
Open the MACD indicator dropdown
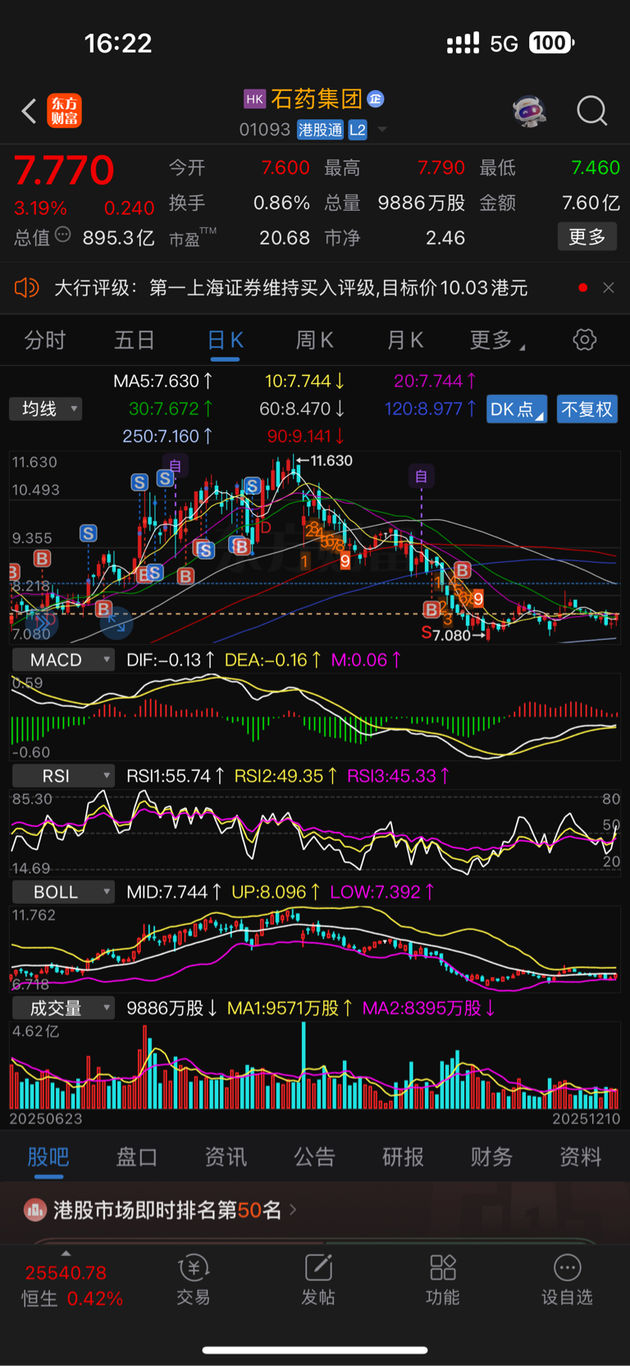(62, 660)
